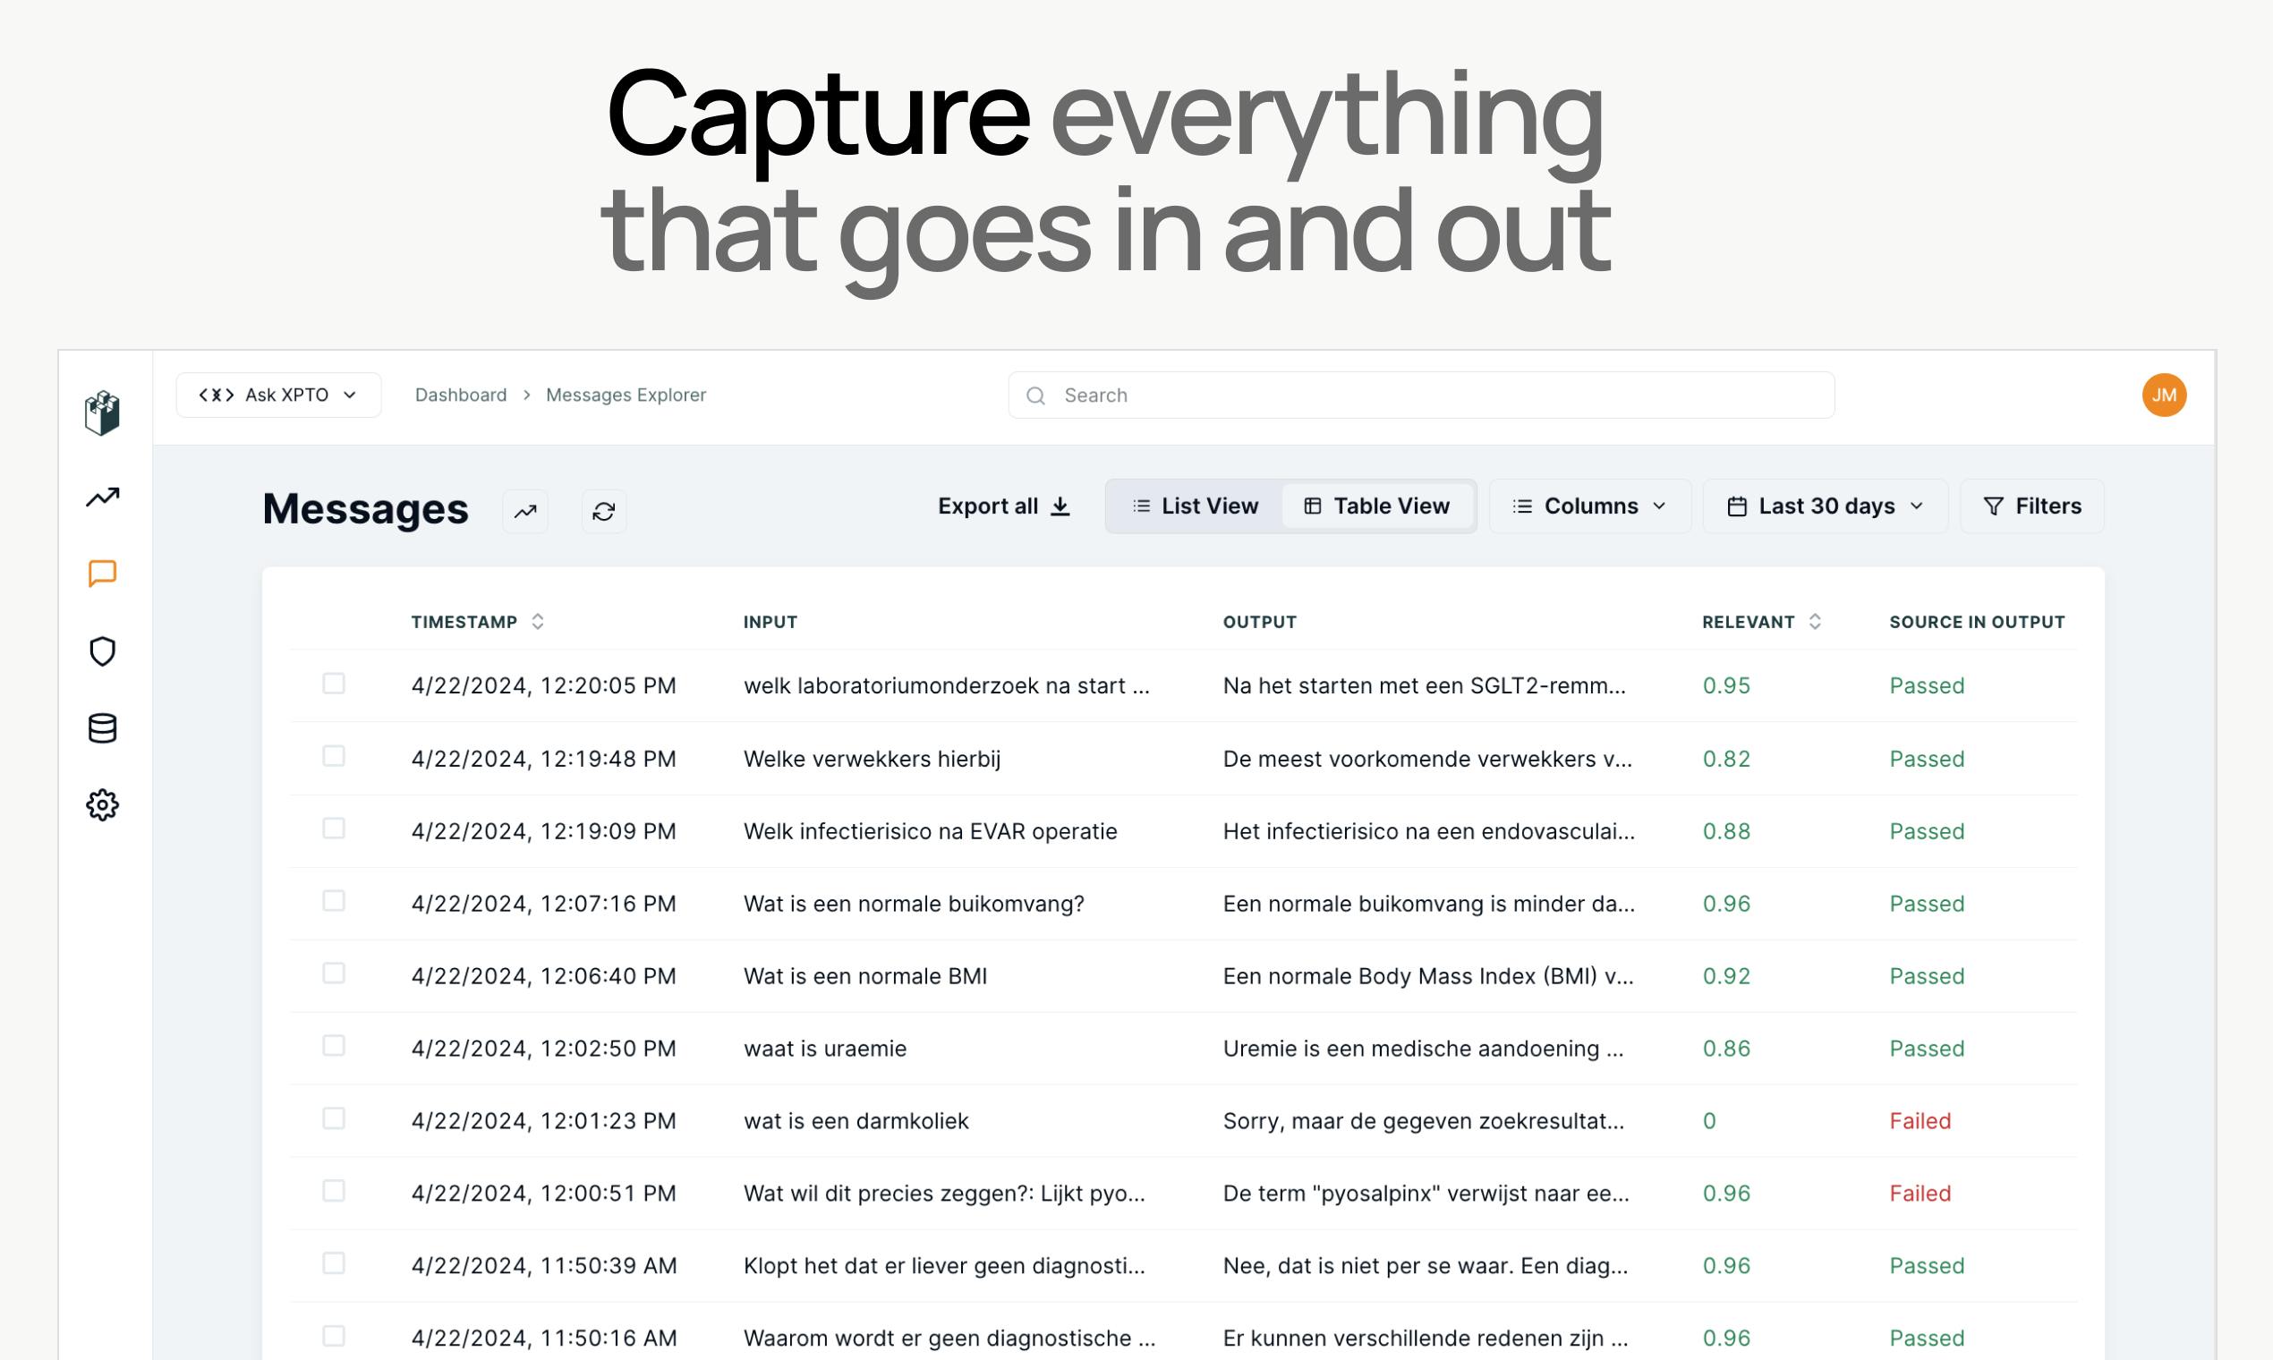The image size is (2273, 1360).
Task: Click the INPUT column header
Action: pyautogui.click(x=770, y=622)
